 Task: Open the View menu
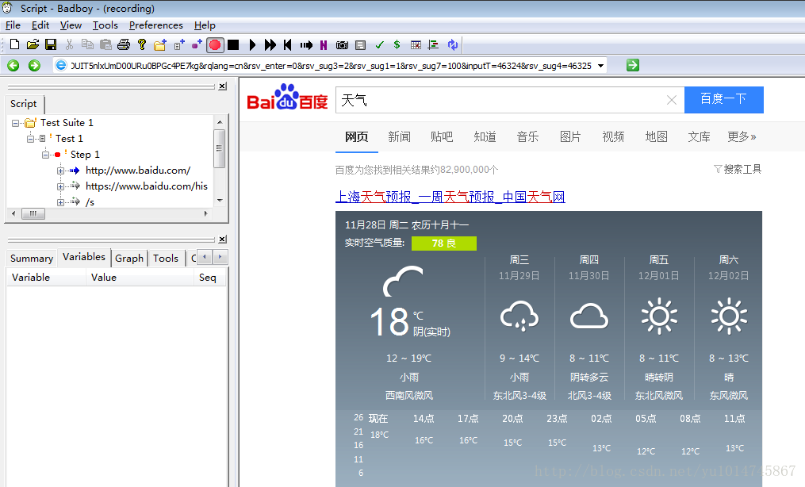(x=71, y=25)
